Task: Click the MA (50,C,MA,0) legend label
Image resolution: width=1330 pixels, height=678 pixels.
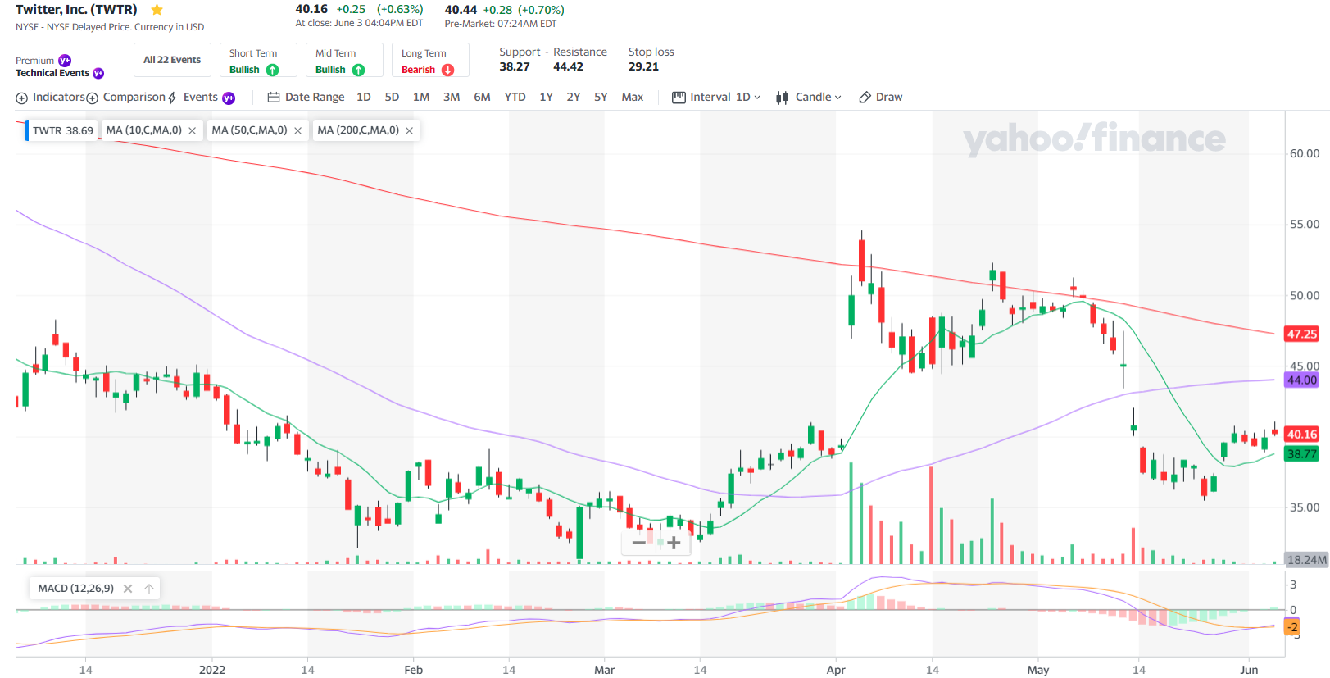Action: 250,130
